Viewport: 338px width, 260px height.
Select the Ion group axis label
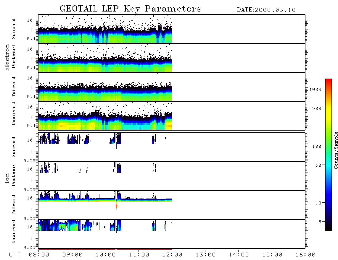click(7, 178)
